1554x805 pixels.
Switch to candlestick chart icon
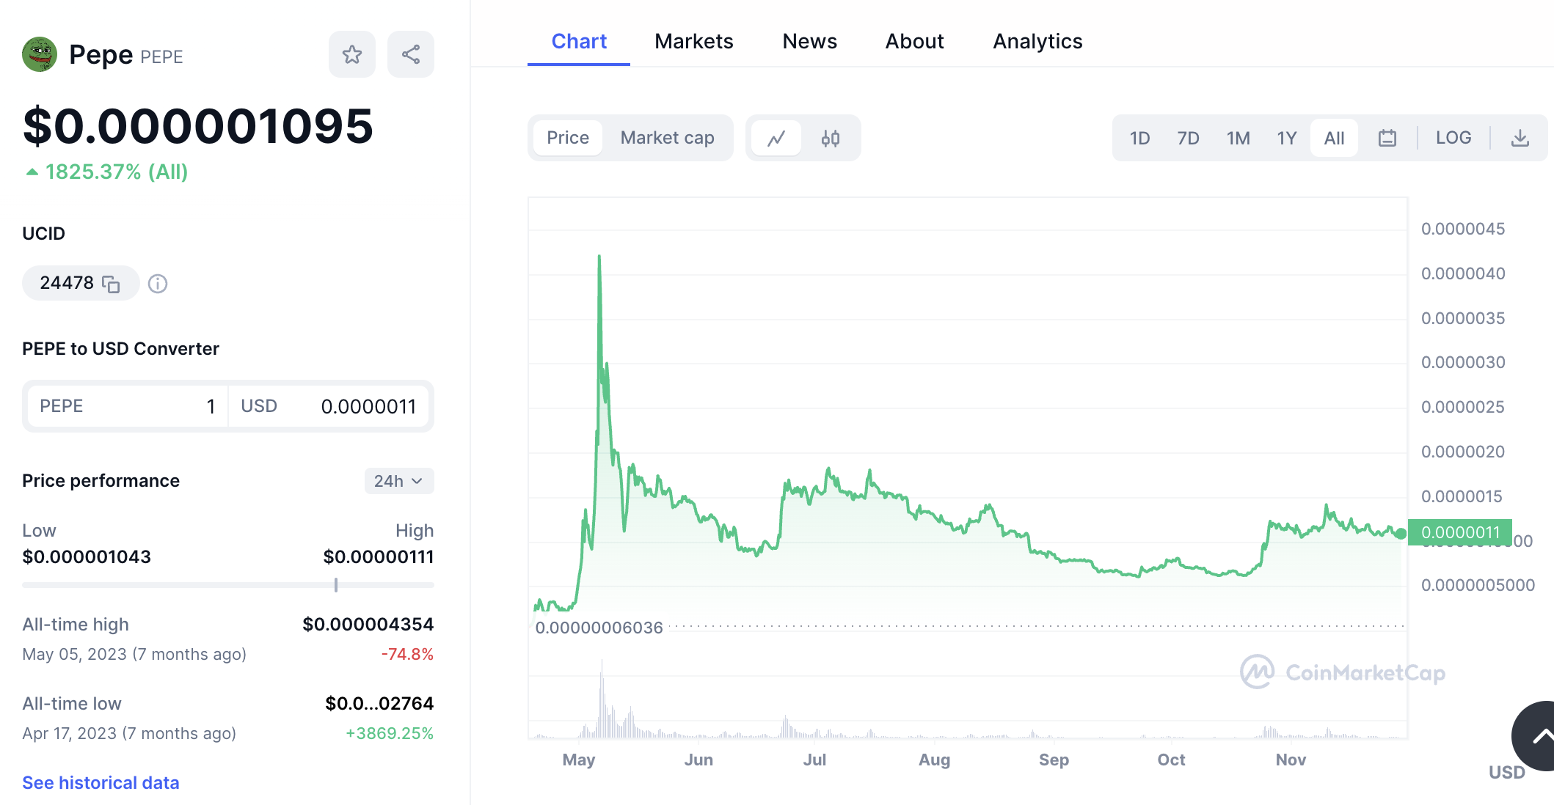831,138
